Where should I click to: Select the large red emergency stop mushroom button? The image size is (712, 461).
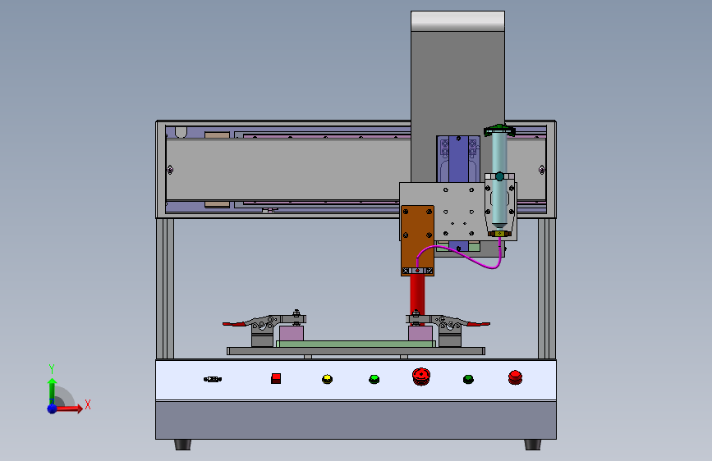pos(421,377)
